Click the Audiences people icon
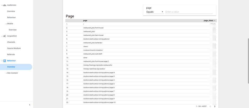 [x=5, y=5]
